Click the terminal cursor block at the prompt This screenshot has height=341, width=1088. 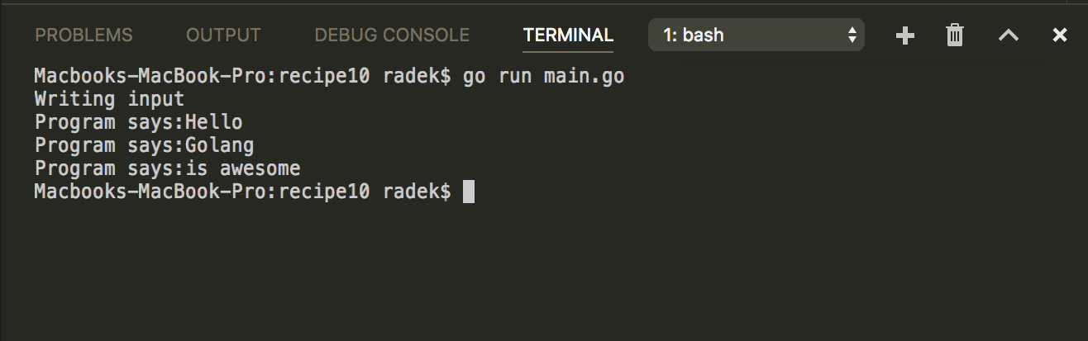469,192
